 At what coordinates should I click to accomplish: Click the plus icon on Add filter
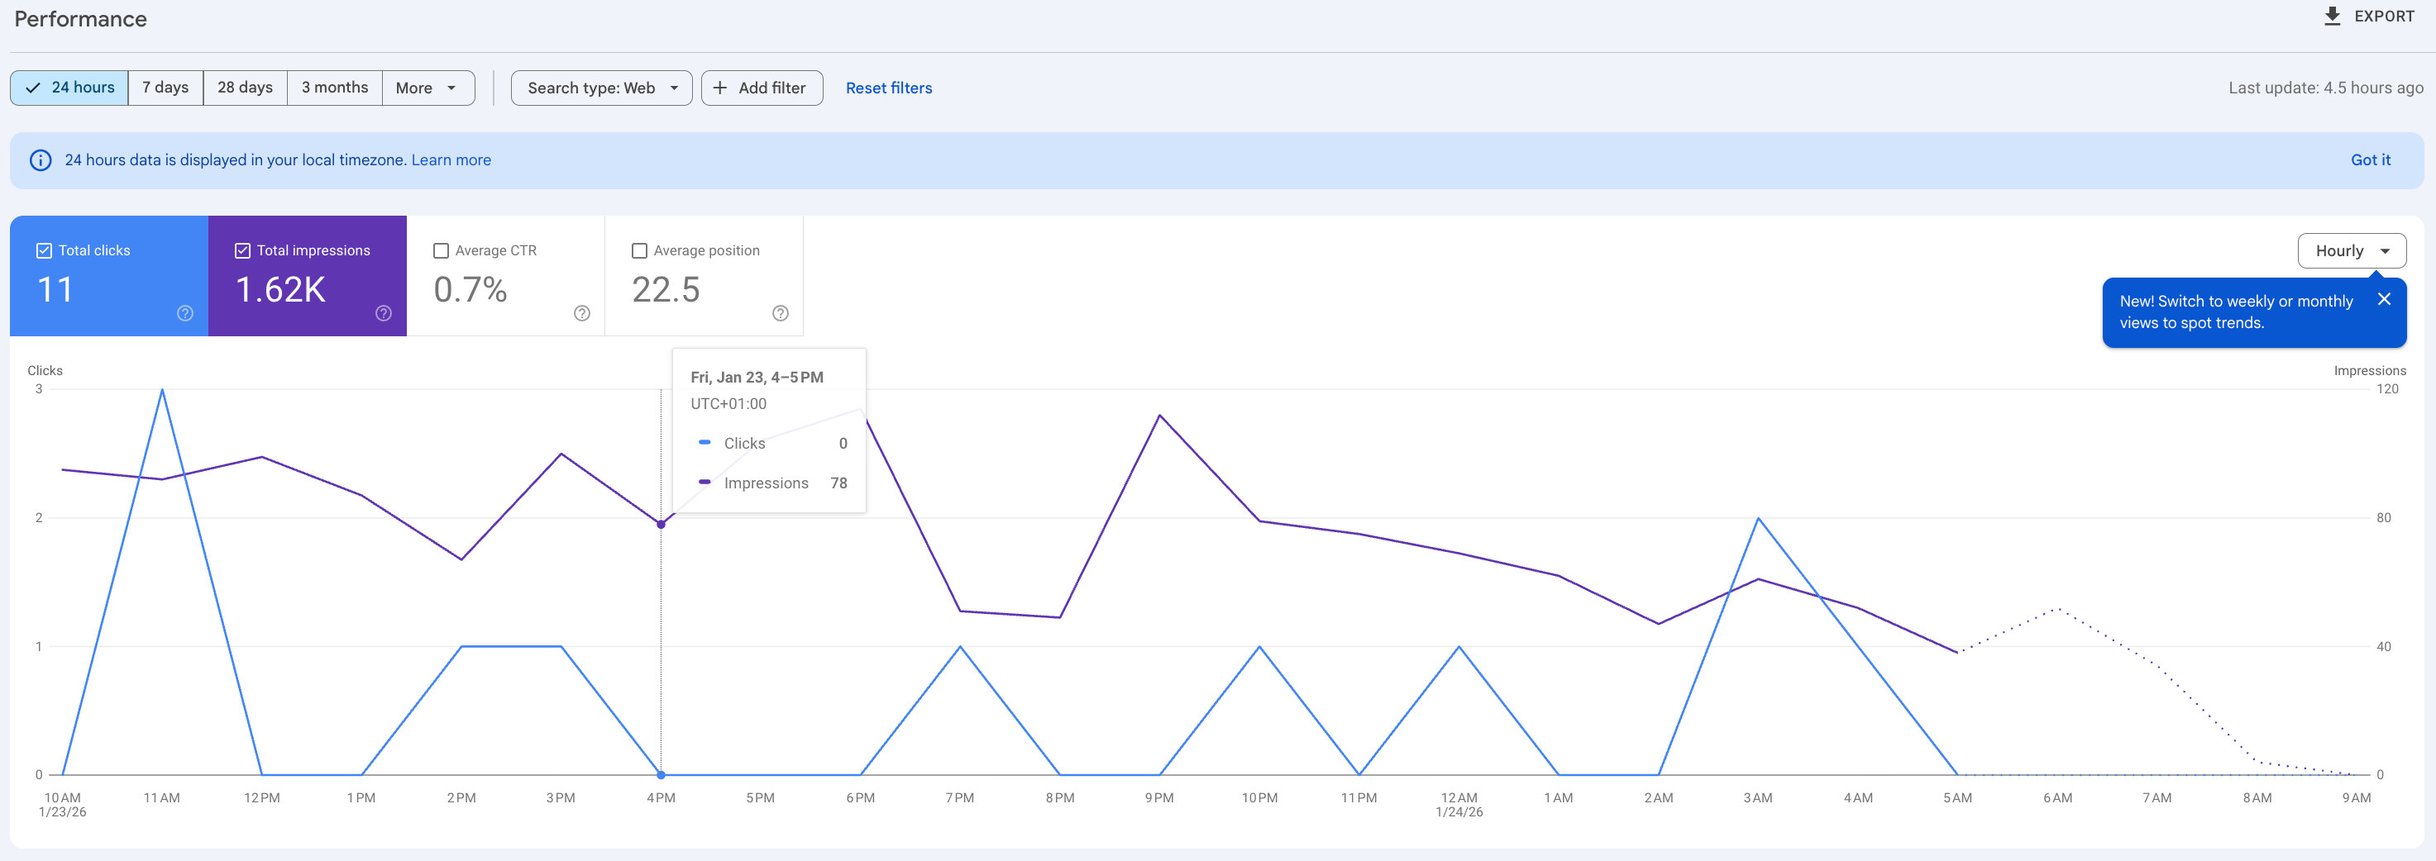point(720,88)
